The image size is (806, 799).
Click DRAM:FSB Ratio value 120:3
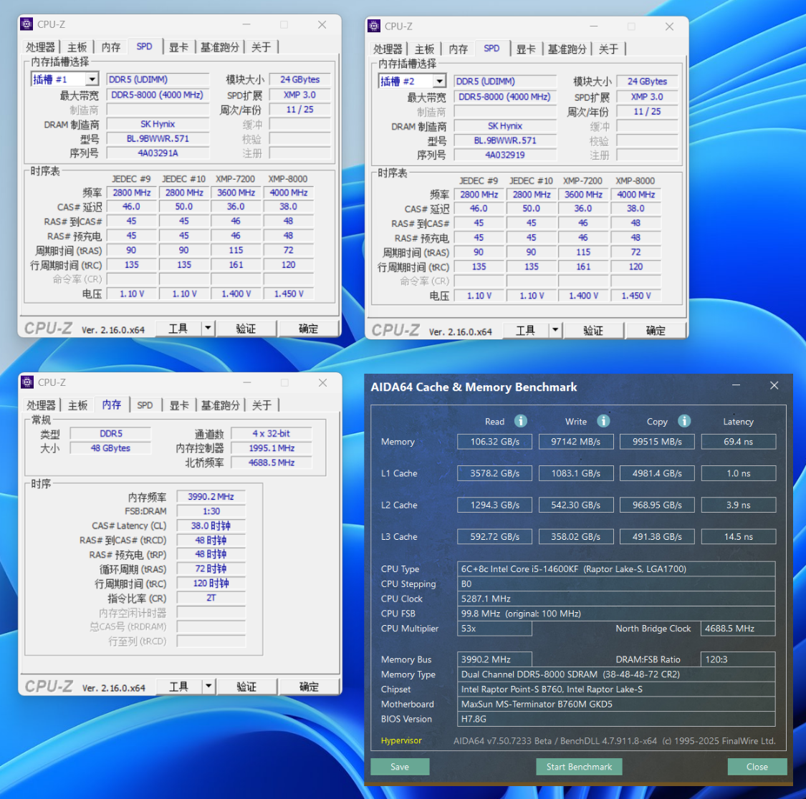(738, 659)
